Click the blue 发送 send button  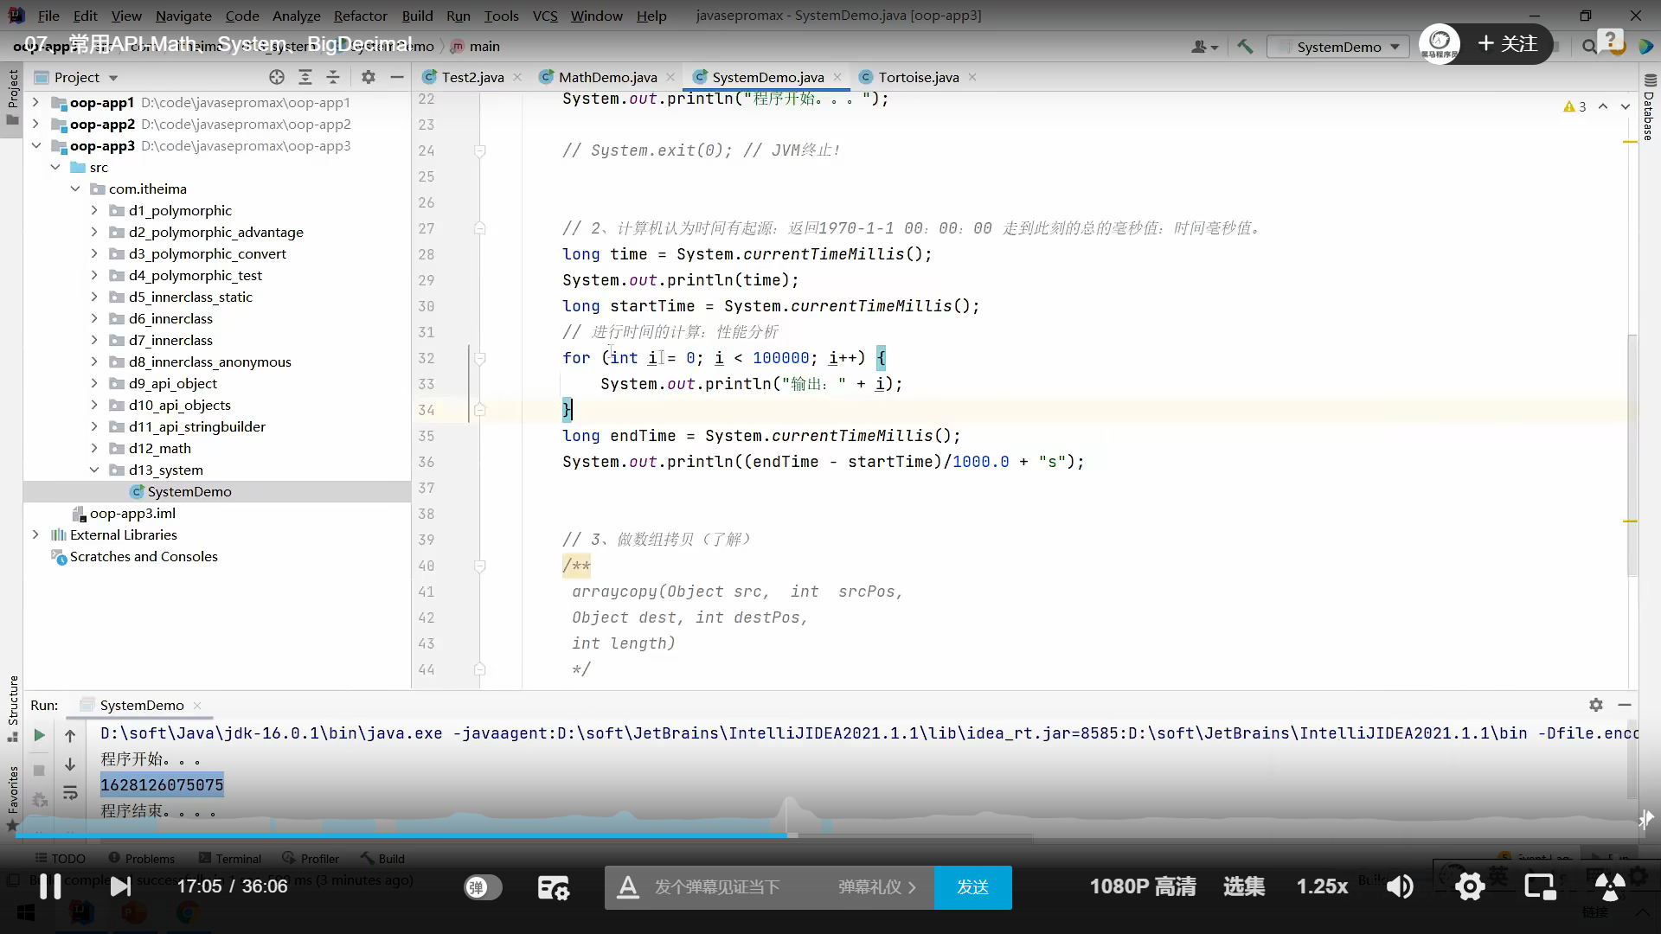pos(972,887)
